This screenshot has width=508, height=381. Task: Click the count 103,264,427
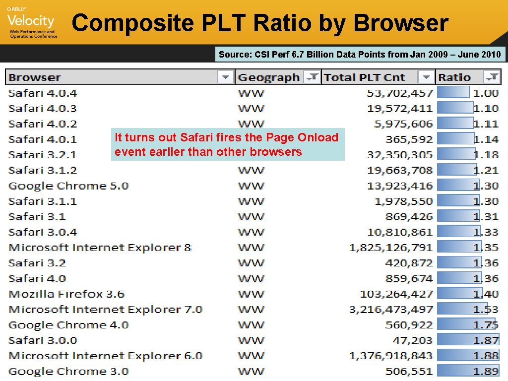pos(396,295)
